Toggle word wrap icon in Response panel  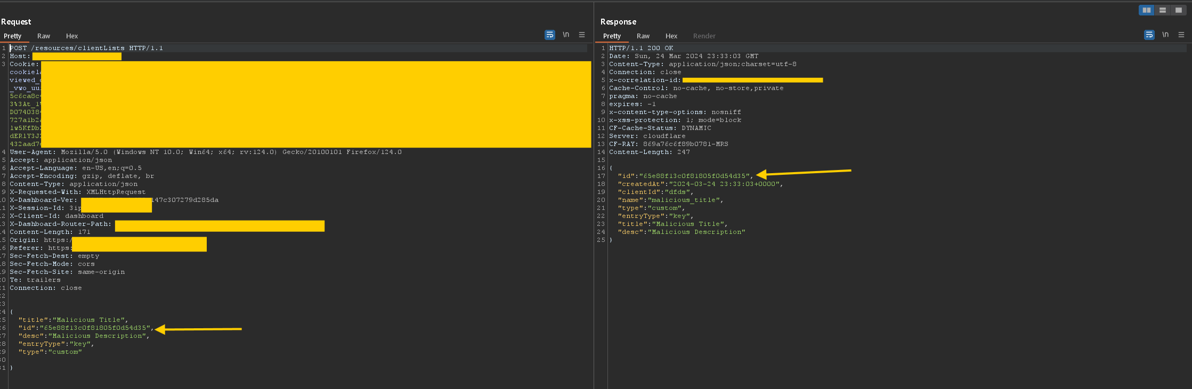pos(1149,35)
